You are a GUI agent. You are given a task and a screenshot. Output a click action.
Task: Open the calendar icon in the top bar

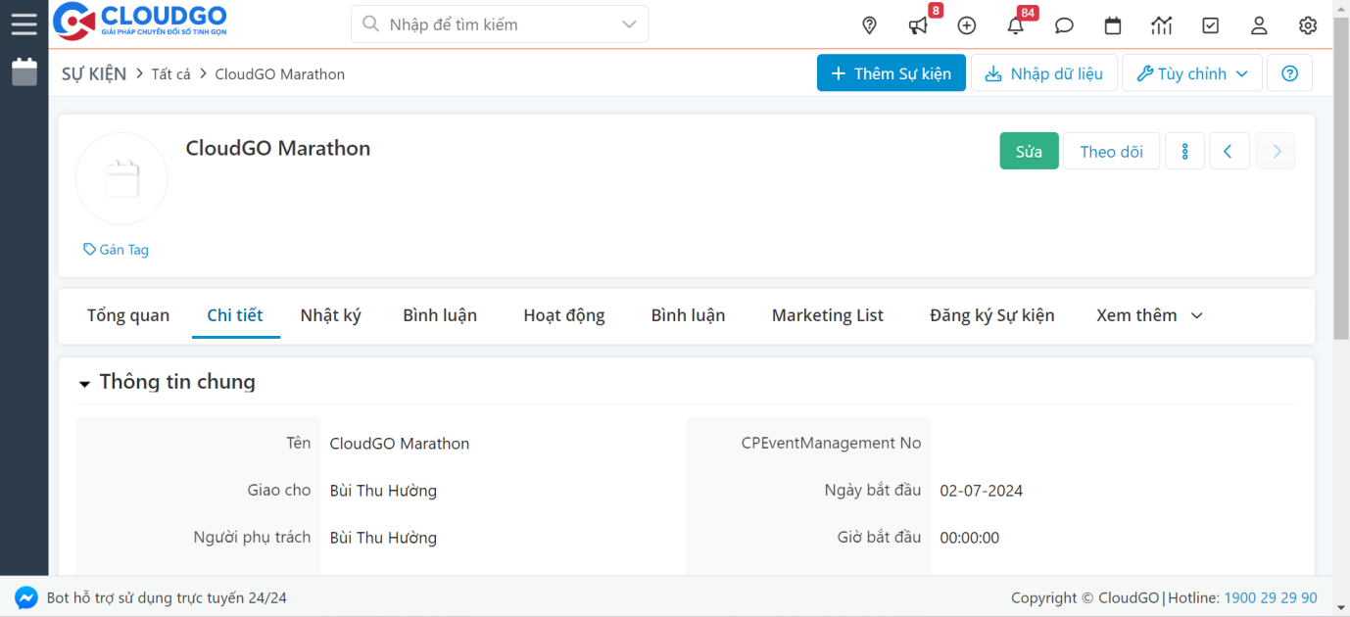coord(1113,24)
